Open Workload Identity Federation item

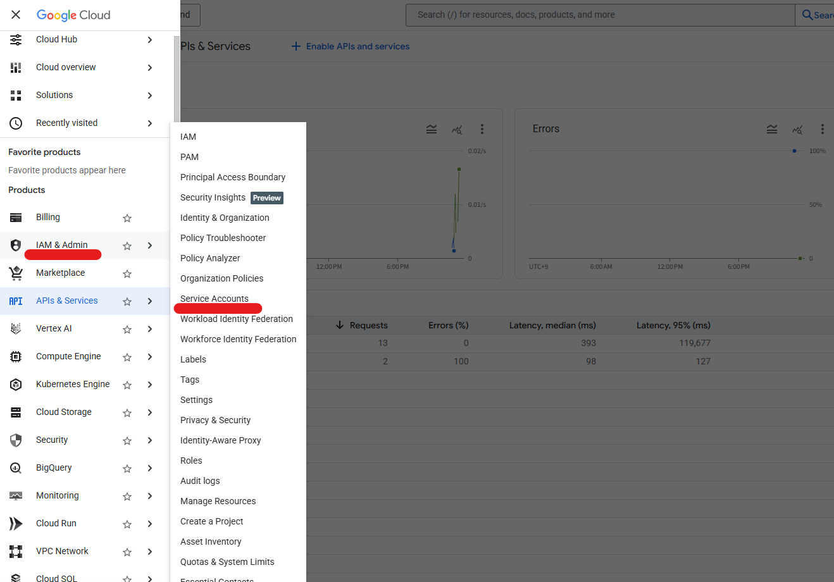point(237,319)
